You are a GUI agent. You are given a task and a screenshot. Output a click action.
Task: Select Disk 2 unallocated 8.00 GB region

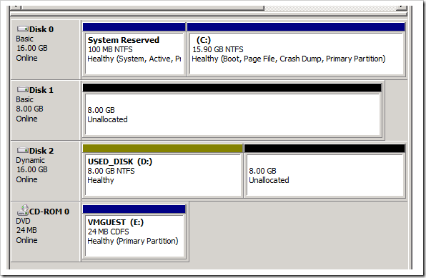point(325,175)
